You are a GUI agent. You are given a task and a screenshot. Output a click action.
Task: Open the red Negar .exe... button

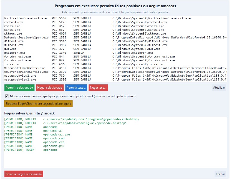point(98,88)
